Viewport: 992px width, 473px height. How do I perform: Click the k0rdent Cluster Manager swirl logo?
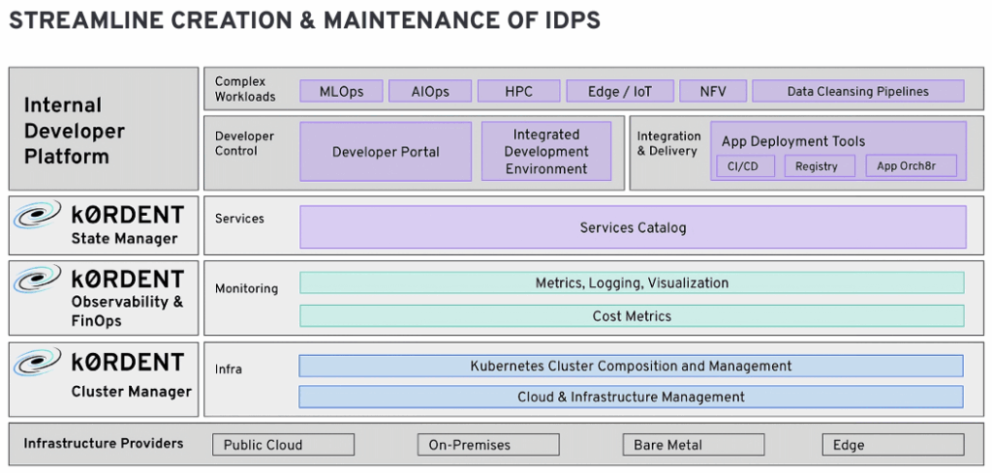[38, 362]
